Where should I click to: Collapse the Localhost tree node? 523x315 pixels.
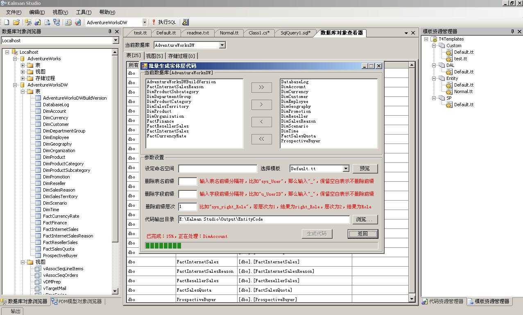(7, 52)
